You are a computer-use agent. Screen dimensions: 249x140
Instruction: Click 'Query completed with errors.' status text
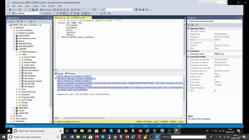click(68, 122)
